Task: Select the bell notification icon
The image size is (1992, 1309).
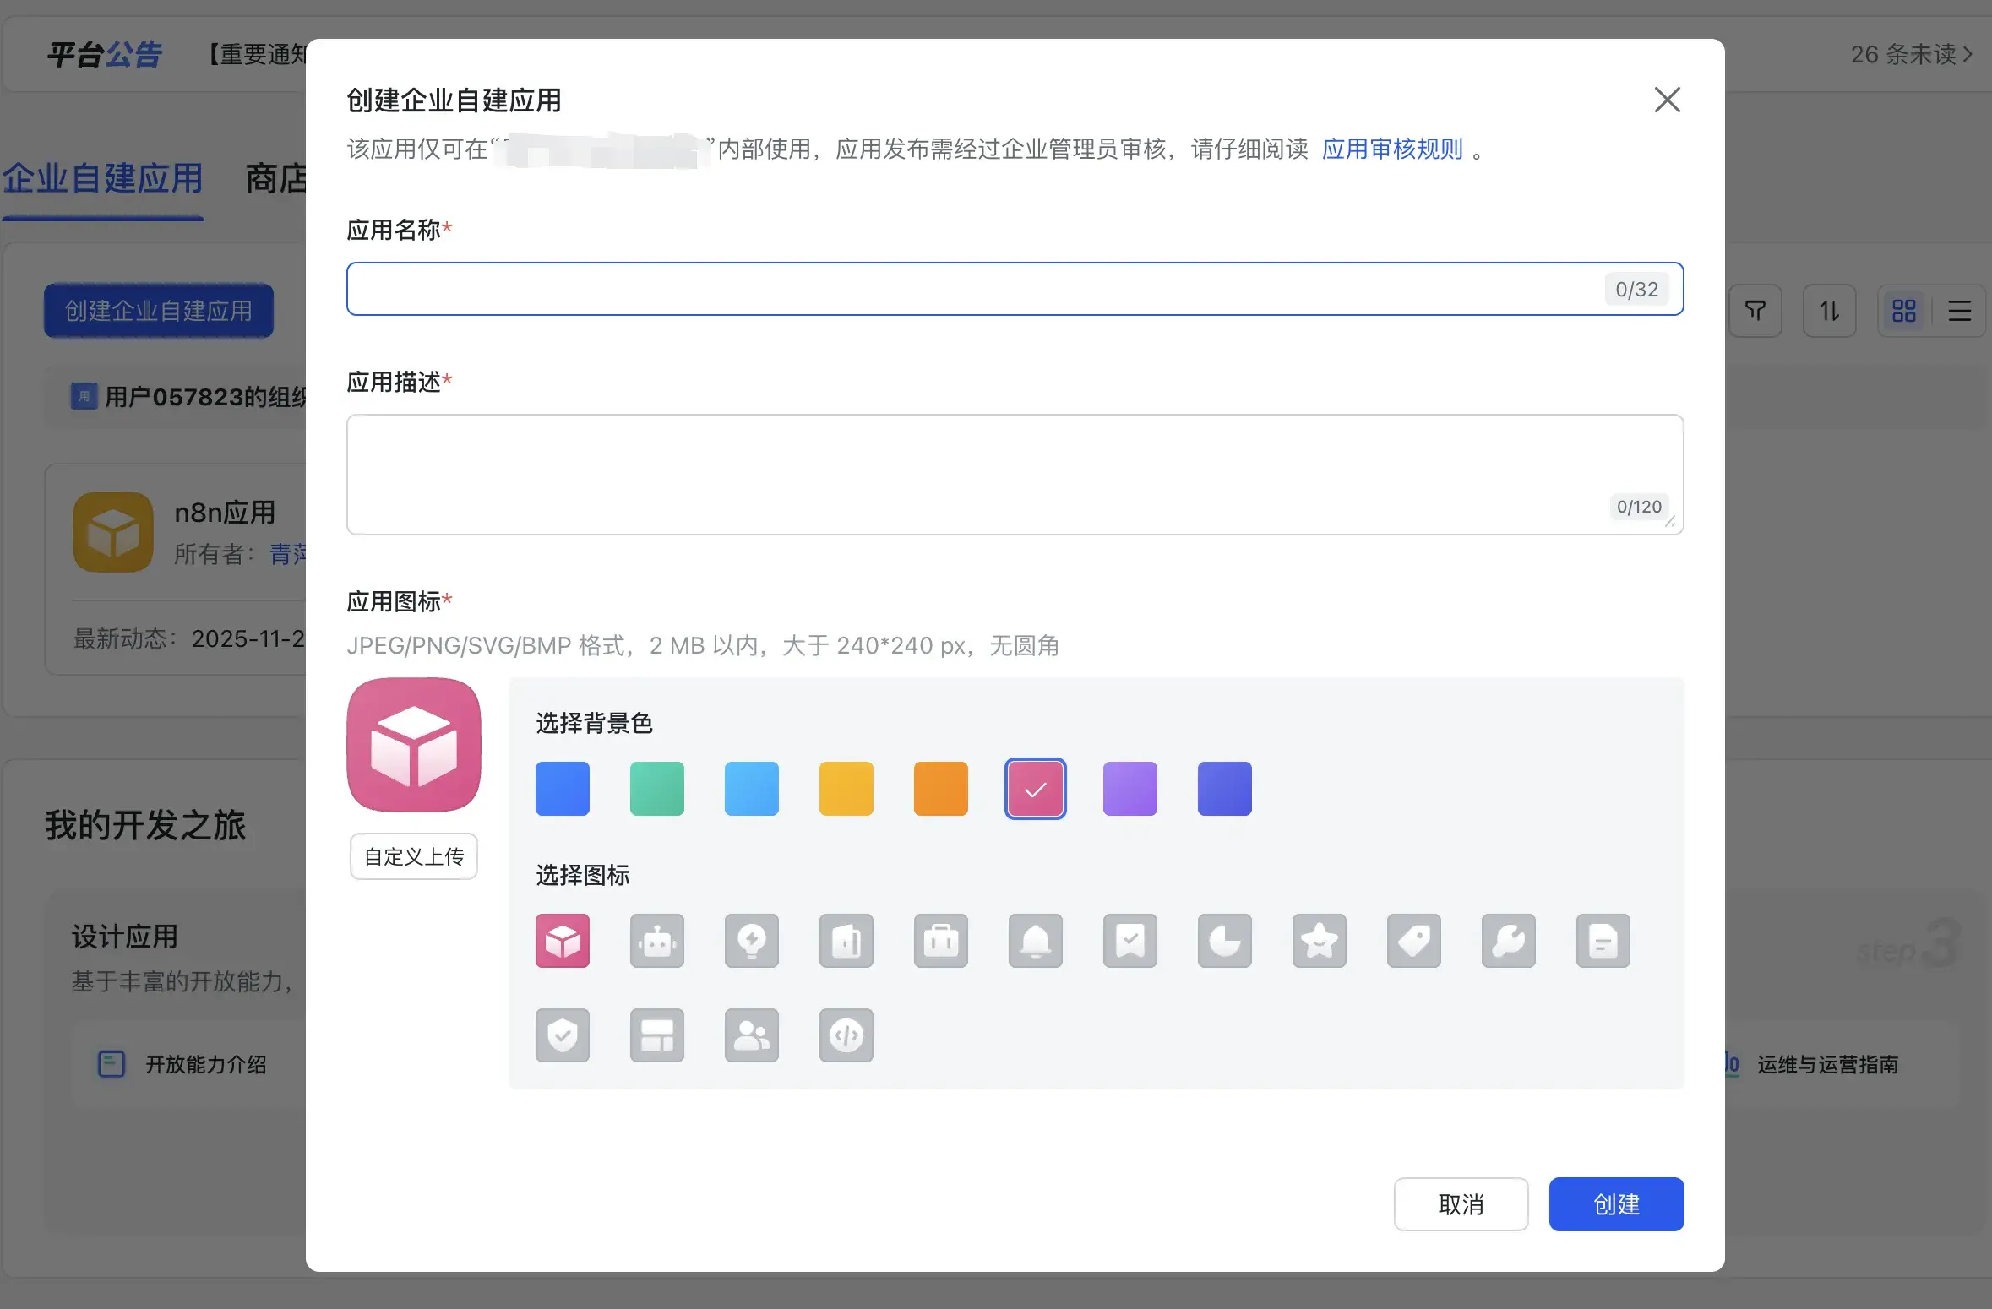Action: [1035, 941]
